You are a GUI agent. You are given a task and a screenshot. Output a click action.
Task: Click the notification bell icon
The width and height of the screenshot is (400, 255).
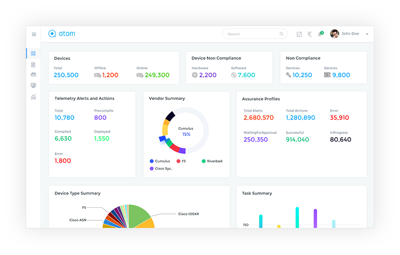[320, 34]
